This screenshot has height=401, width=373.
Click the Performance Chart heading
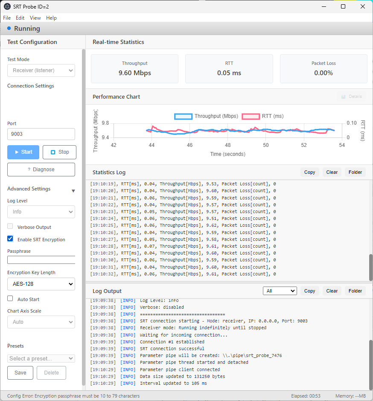tap(117, 97)
